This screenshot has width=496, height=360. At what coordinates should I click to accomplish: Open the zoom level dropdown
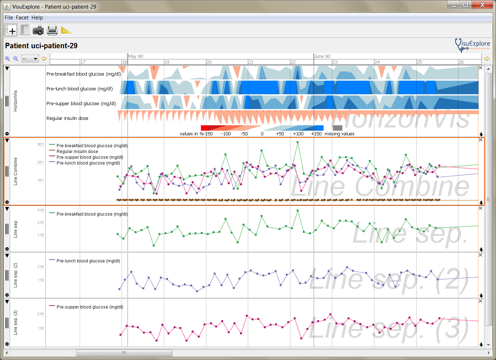point(30,59)
